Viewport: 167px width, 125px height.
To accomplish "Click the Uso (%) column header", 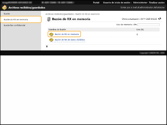I will point(140,29).
